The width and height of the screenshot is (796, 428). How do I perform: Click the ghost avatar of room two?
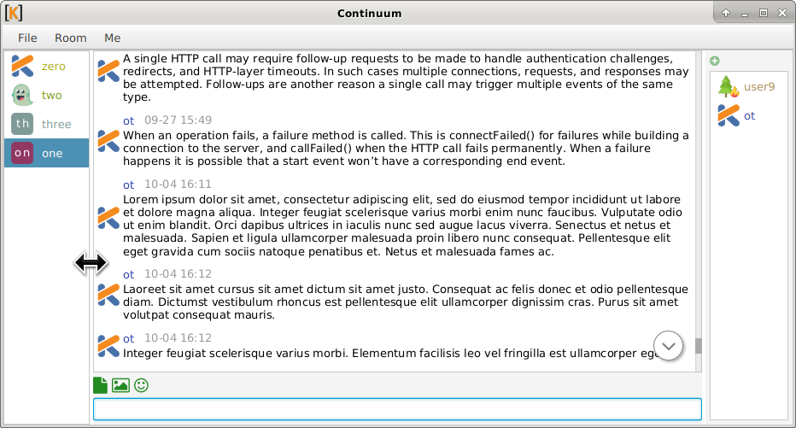click(22, 95)
